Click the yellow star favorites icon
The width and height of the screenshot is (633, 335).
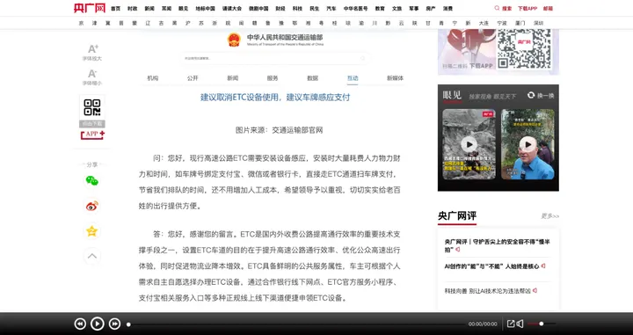tap(92, 231)
